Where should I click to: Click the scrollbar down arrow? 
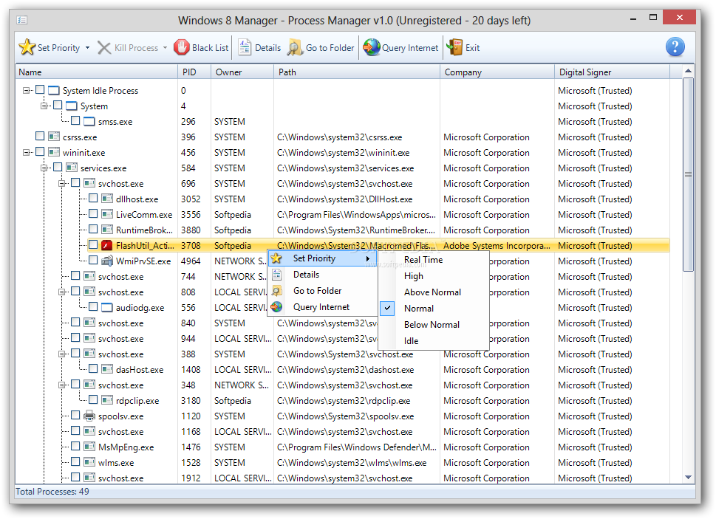coord(688,478)
